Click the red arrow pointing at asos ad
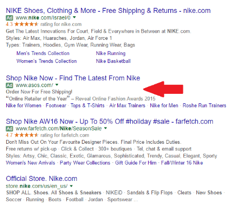231x209 pixels. [x=163, y=89]
